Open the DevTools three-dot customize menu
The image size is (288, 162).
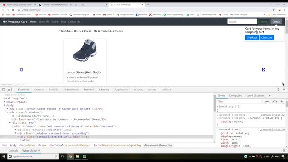pyautogui.click(x=278, y=90)
